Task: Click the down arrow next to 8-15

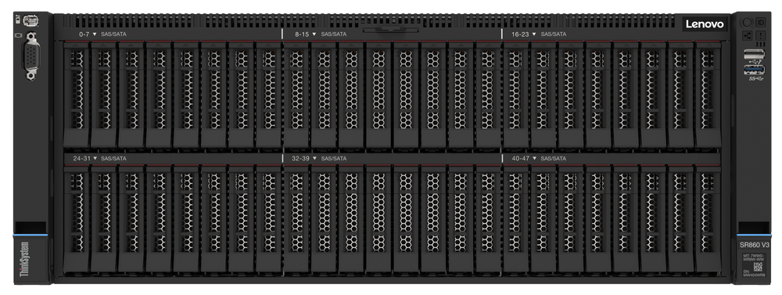Action: coord(314,34)
